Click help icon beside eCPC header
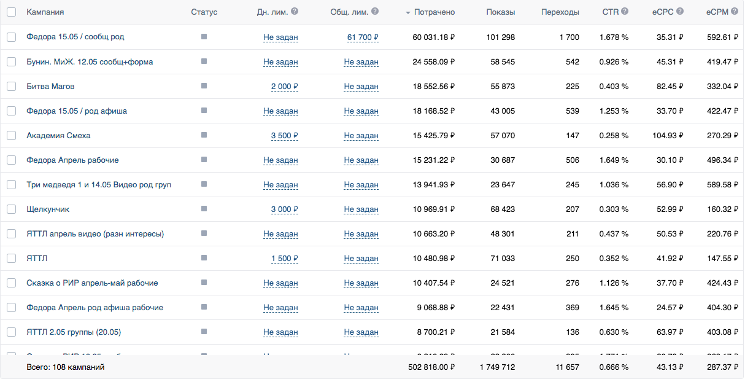This screenshot has width=745, height=379. click(x=680, y=12)
